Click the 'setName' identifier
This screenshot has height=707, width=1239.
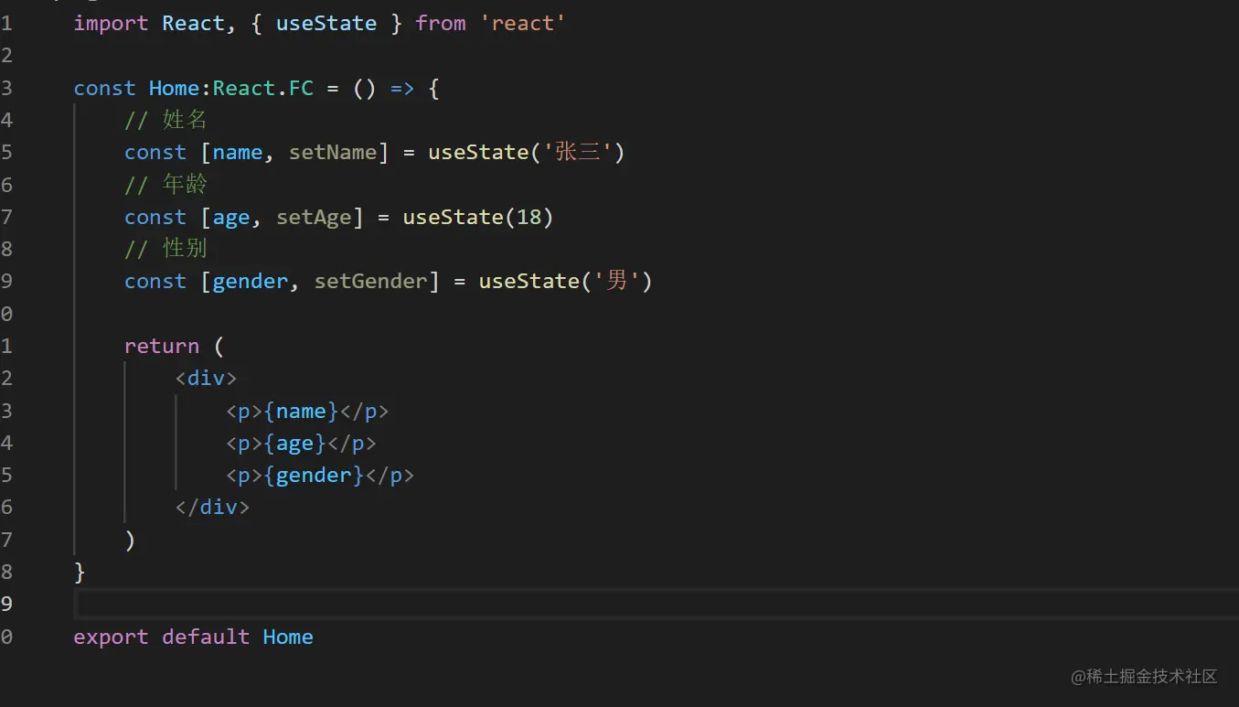pos(333,152)
